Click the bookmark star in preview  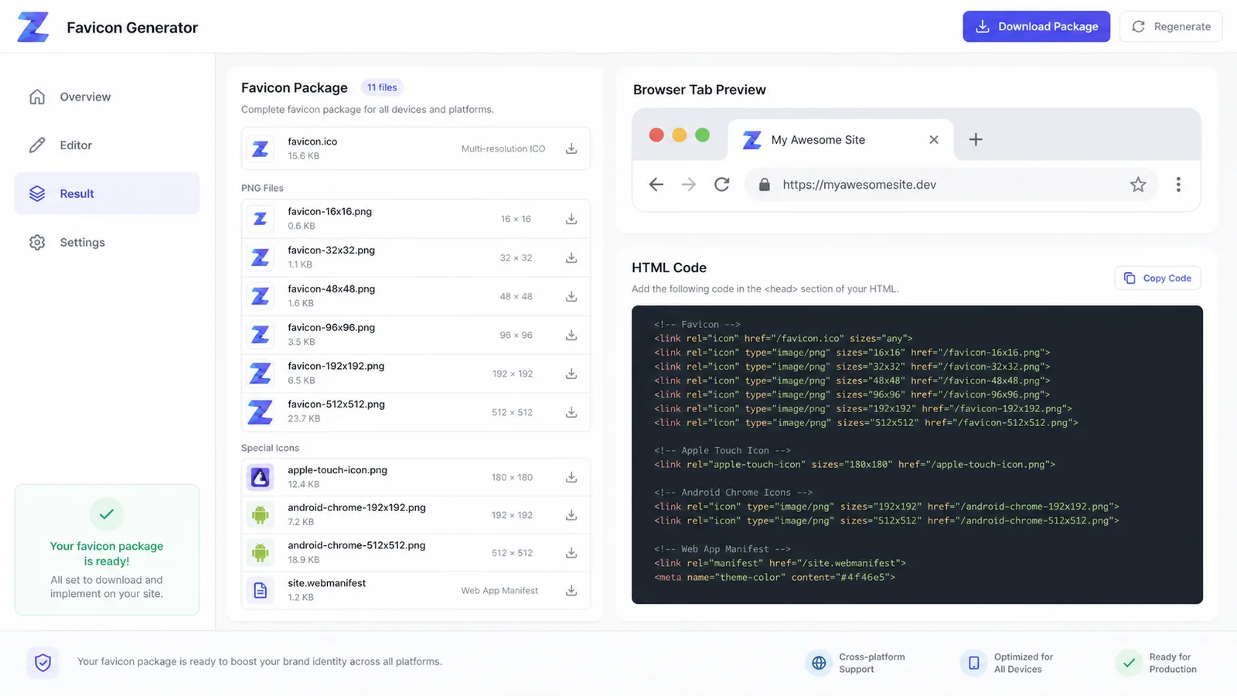click(x=1138, y=184)
